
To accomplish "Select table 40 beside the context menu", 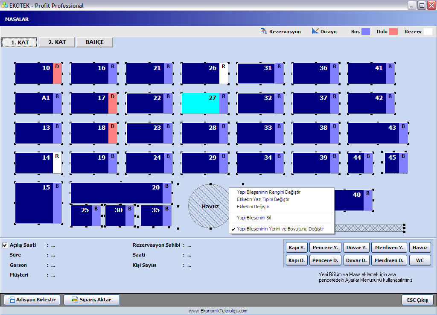I will click(353, 200).
